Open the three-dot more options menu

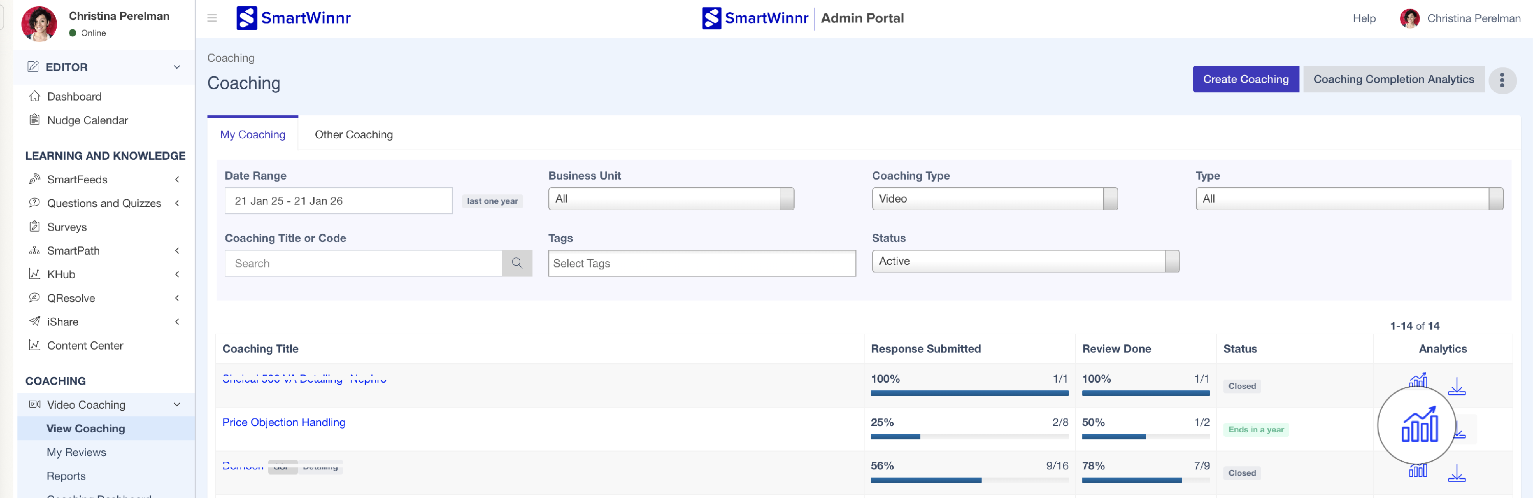(1501, 80)
